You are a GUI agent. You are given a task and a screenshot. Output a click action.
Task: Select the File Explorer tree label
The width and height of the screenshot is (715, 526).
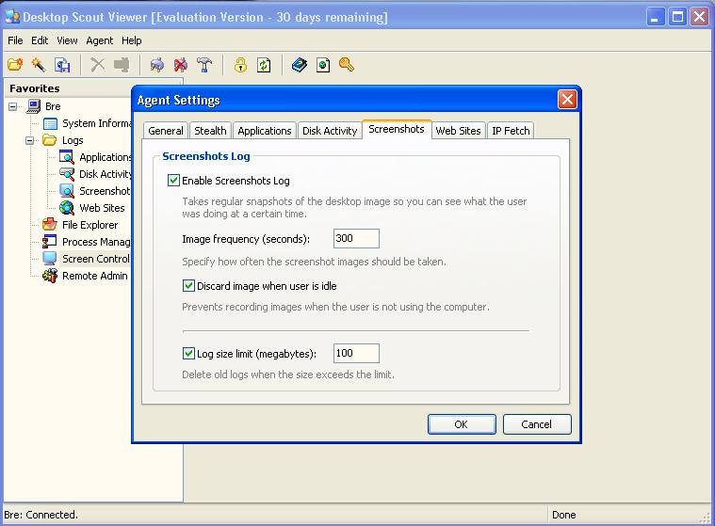click(89, 225)
